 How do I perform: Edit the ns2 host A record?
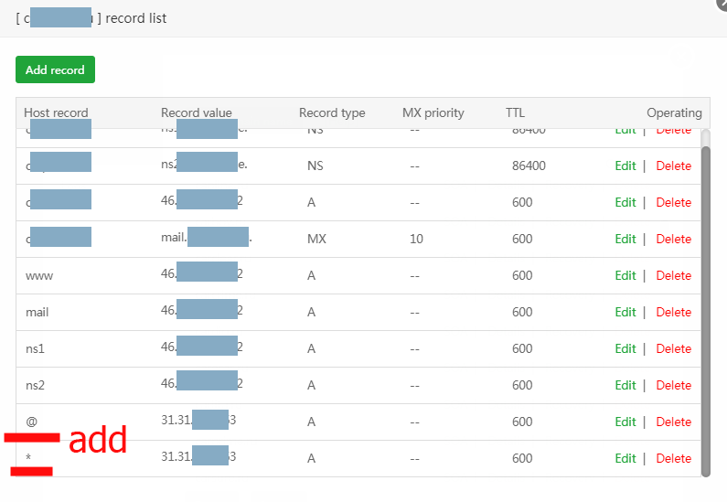click(x=625, y=385)
